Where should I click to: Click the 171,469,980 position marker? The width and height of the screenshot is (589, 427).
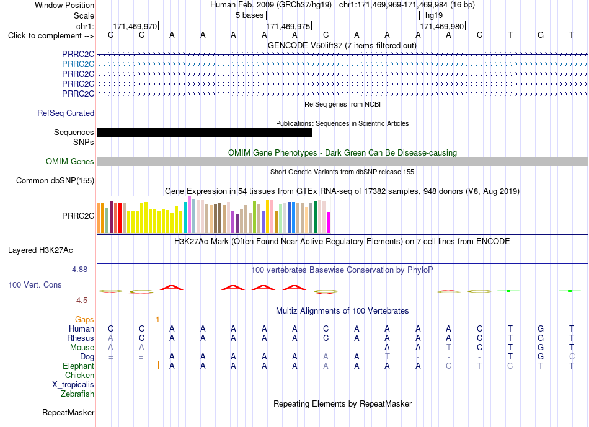click(x=442, y=26)
